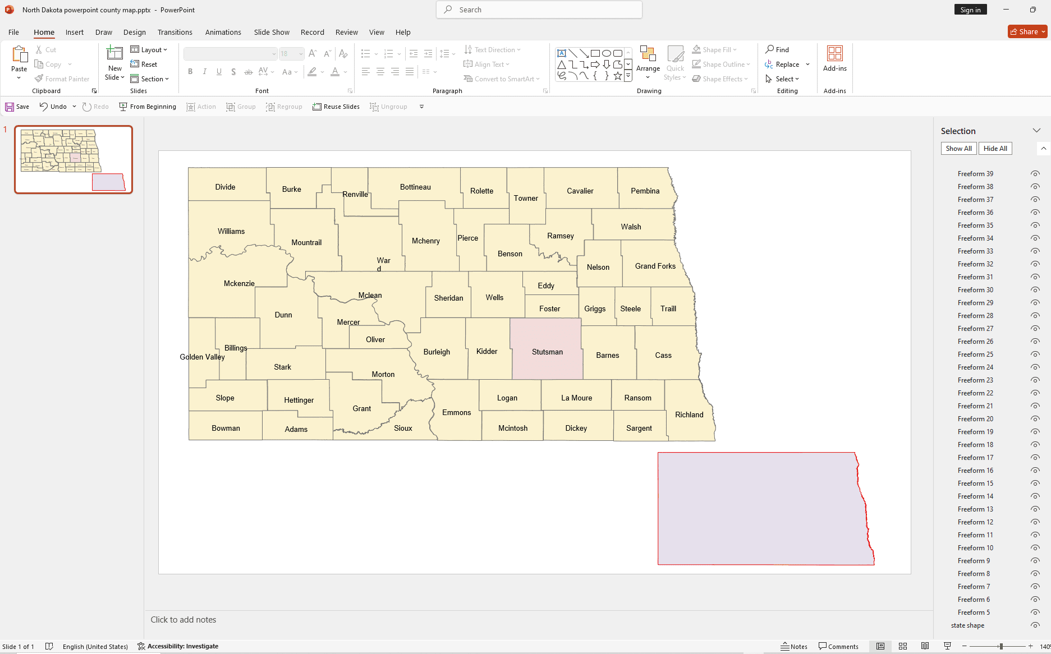Viewport: 1051px width, 654px height.
Task: Open Comments pane from status bar
Action: click(x=838, y=646)
